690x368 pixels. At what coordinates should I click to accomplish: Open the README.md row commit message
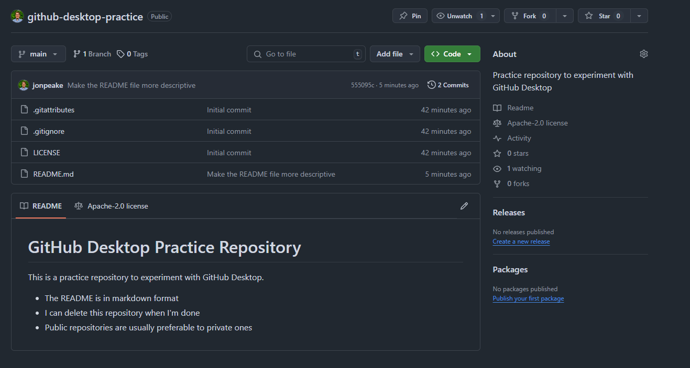(x=271, y=174)
